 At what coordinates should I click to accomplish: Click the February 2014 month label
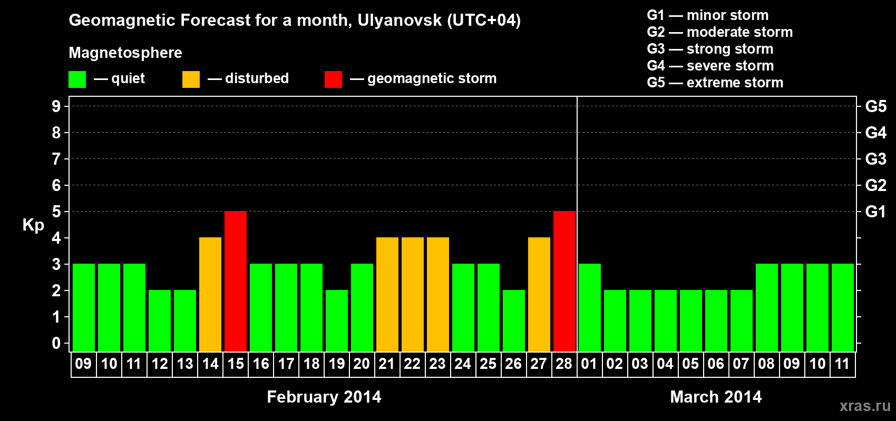(x=324, y=397)
